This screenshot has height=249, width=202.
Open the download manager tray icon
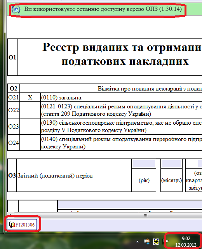147,242
